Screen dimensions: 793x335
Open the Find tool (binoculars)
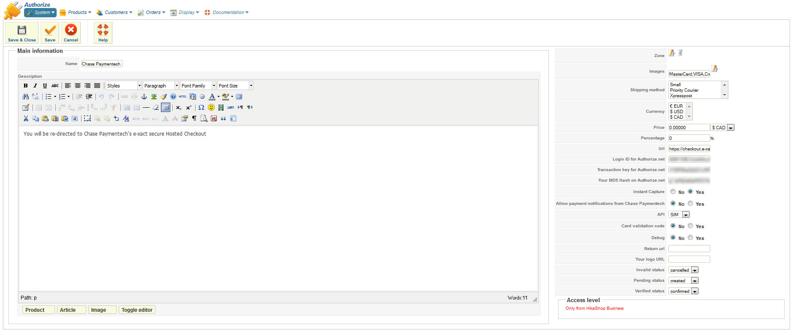[x=26, y=97]
